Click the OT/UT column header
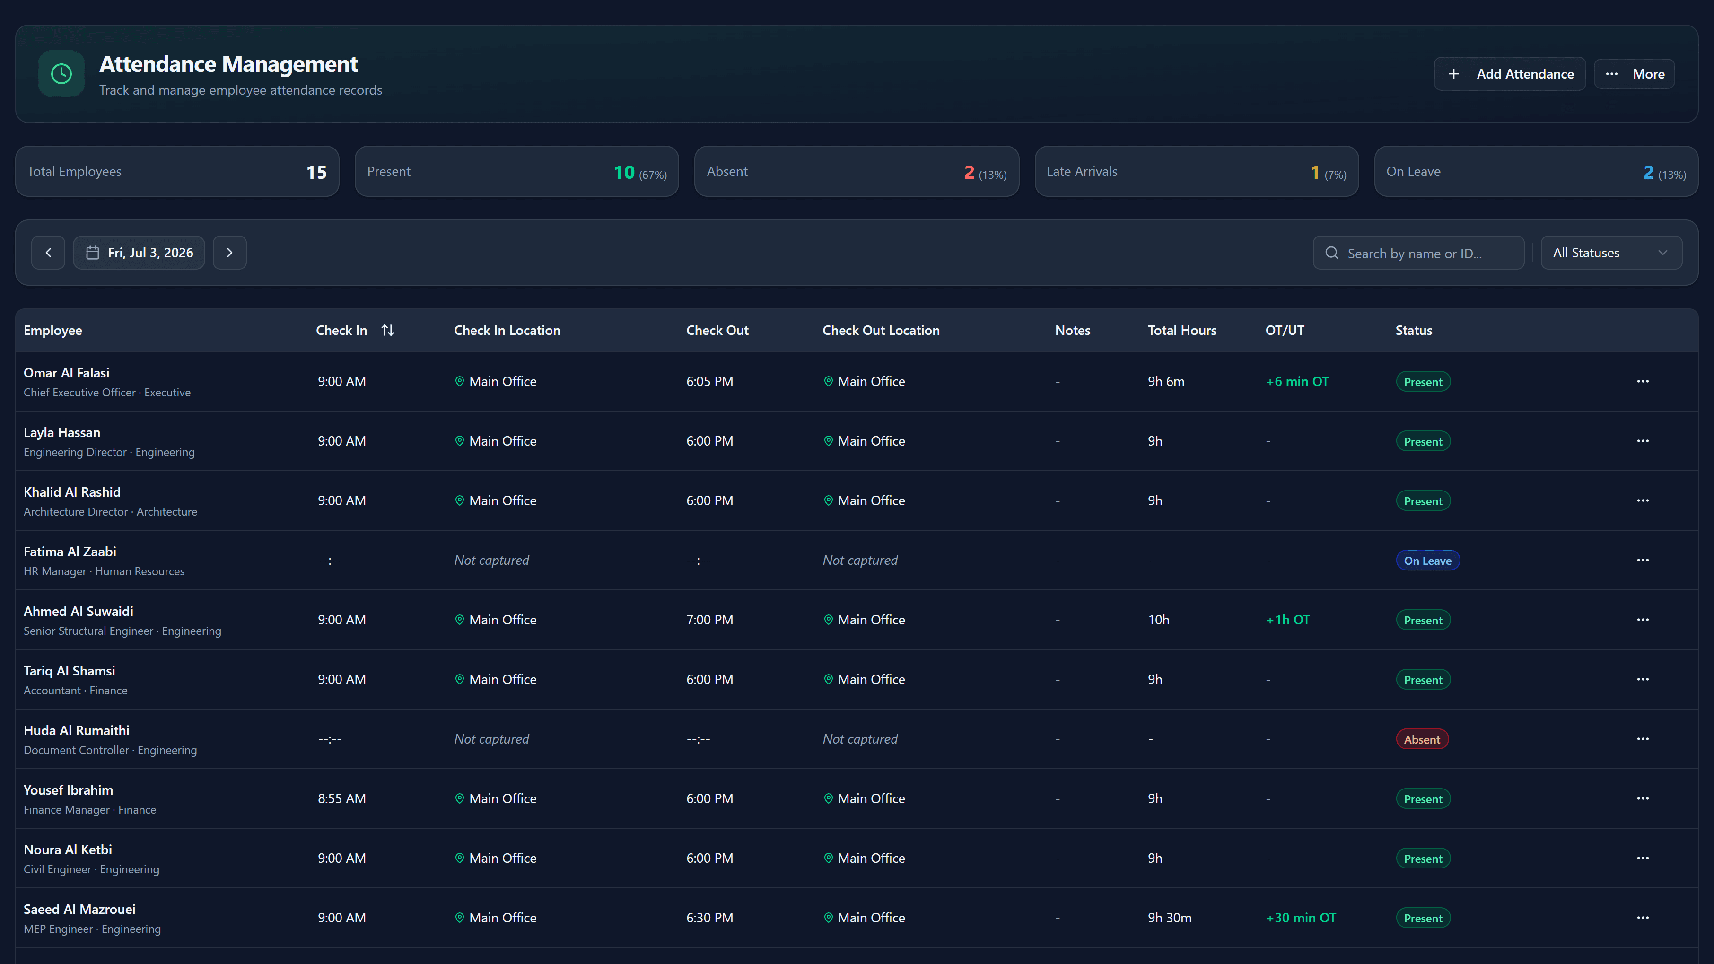 tap(1285, 330)
